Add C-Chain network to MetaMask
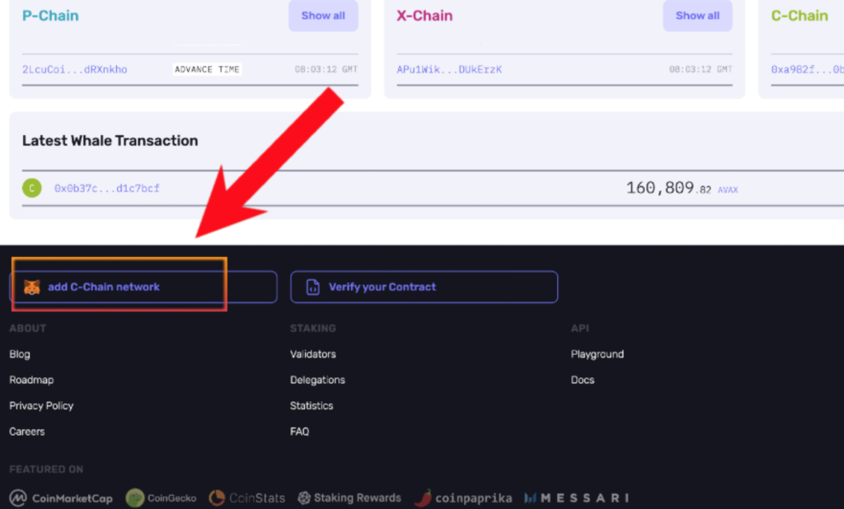 click(x=143, y=287)
